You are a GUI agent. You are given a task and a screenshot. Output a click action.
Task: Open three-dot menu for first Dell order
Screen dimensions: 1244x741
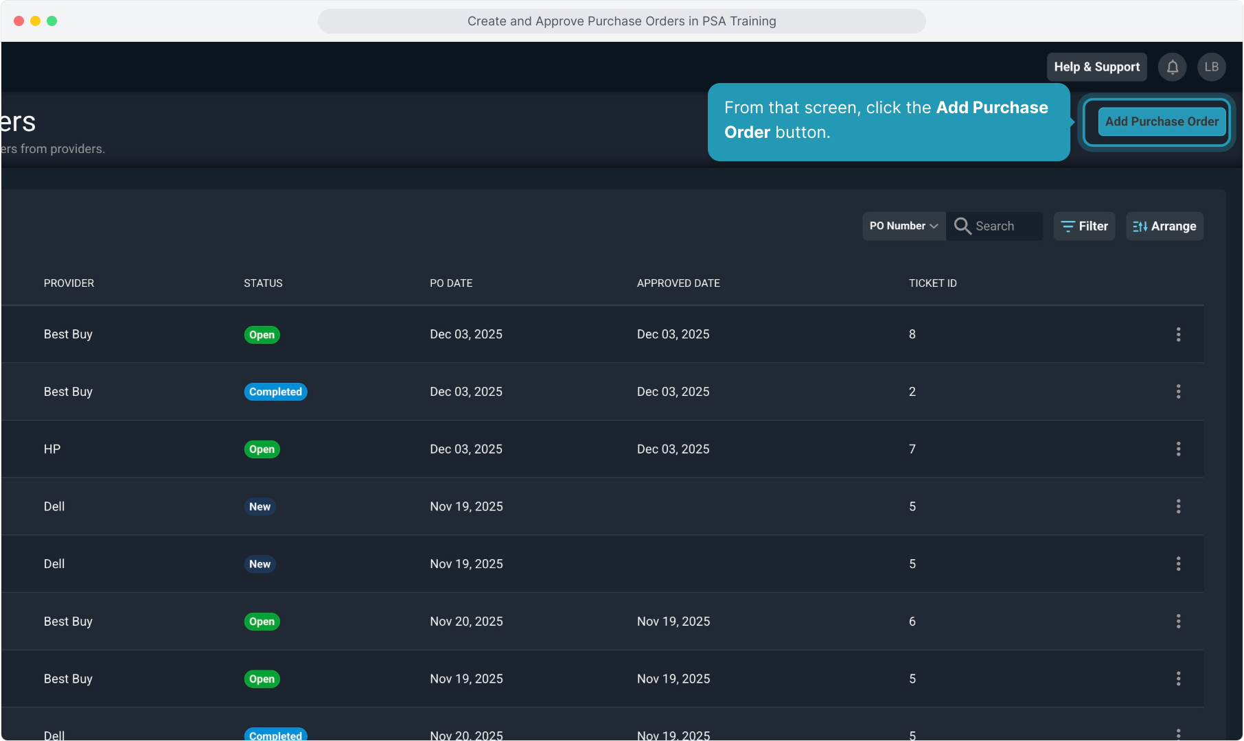pos(1178,506)
